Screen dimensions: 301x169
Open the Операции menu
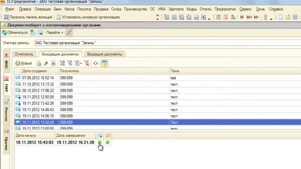pos(43,9)
